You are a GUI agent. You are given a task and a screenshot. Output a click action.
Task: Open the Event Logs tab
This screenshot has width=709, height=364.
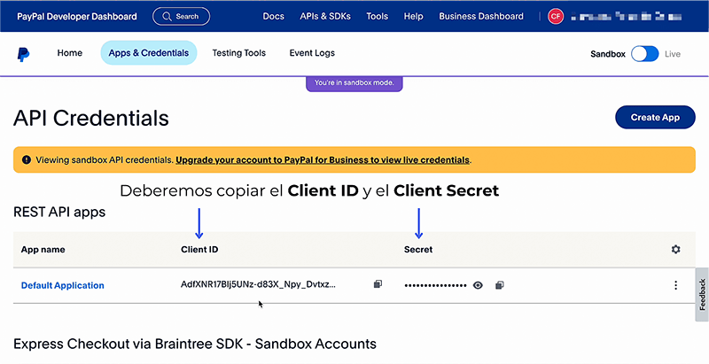pos(312,53)
